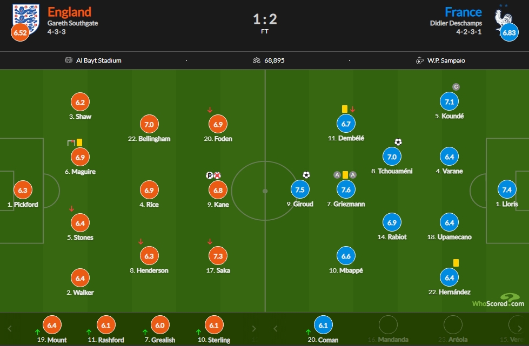Select substitute Coman's 6.1 rating circle

pyautogui.click(x=323, y=325)
